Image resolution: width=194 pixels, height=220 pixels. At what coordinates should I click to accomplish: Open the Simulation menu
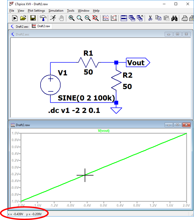pos(56,11)
